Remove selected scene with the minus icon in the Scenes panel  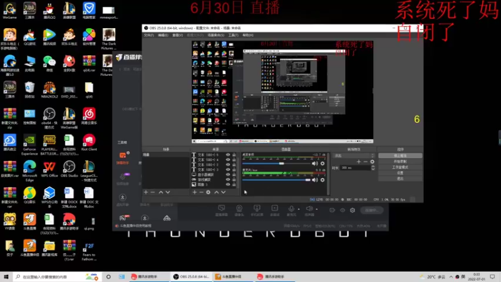153,192
